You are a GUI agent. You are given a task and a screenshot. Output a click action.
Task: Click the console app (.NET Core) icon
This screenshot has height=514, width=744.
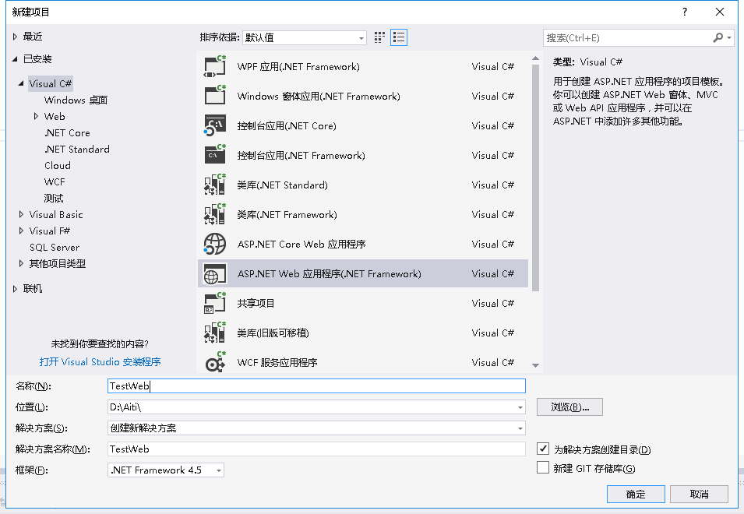[x=215, y=125]
